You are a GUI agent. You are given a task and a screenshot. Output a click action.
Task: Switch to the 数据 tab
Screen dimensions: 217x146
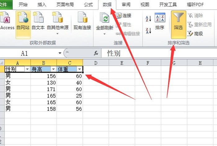107,5
